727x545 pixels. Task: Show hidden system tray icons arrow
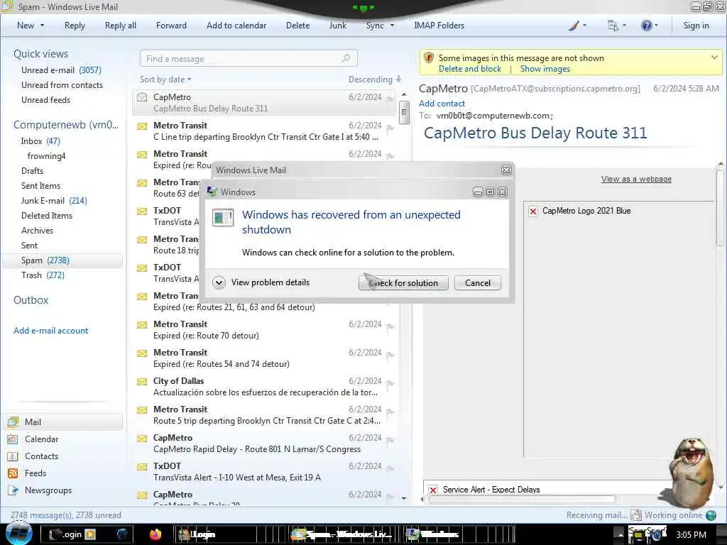(621, 535)
